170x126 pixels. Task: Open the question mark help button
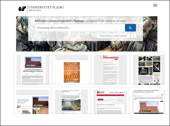pos(133,36)
